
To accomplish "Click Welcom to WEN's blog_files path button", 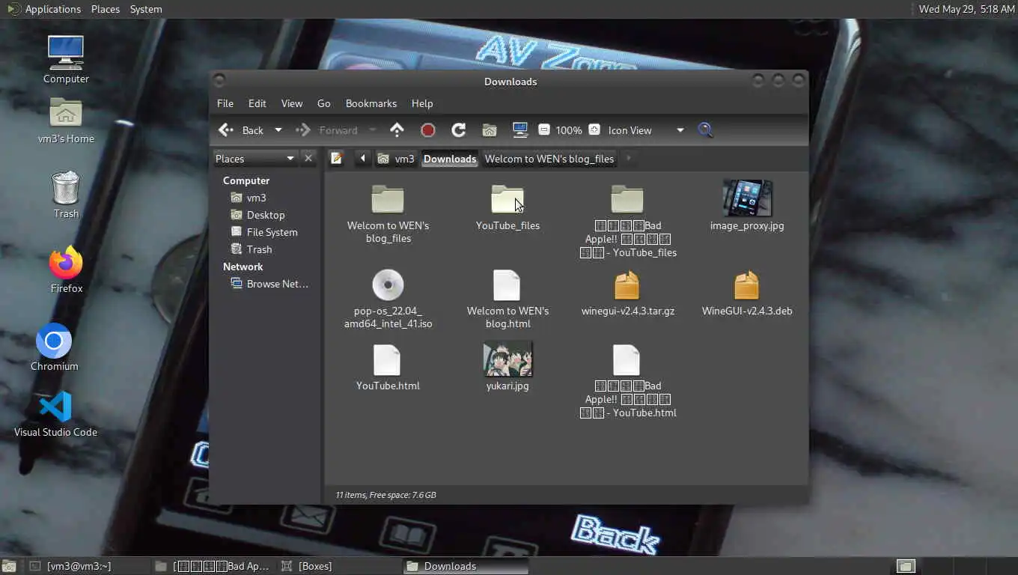I will [x=549, y=159].
